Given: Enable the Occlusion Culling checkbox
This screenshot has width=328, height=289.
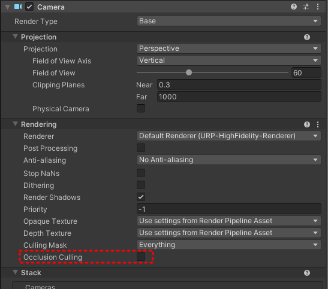Looking at the screenshot, I should [x=141, y=257].
